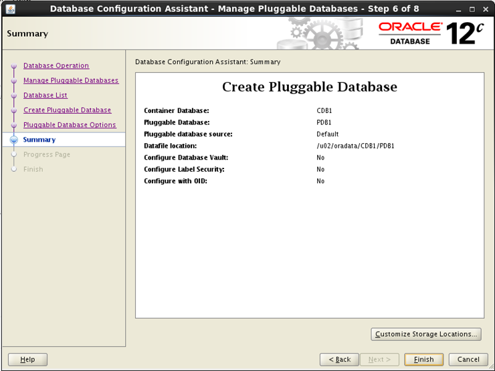Viewport: 495px width, 371px height.
Task: Minimize the Database Configuration Assistant window
Action: [458, 9]
